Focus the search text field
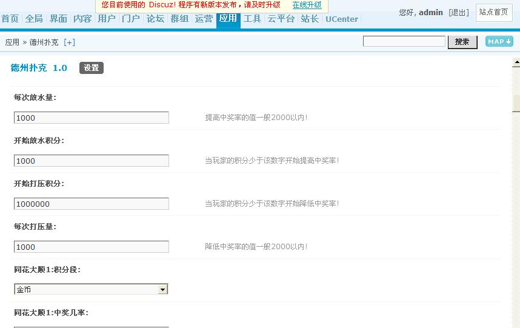The height and width of the screenshot is (328, 520). 404,41
